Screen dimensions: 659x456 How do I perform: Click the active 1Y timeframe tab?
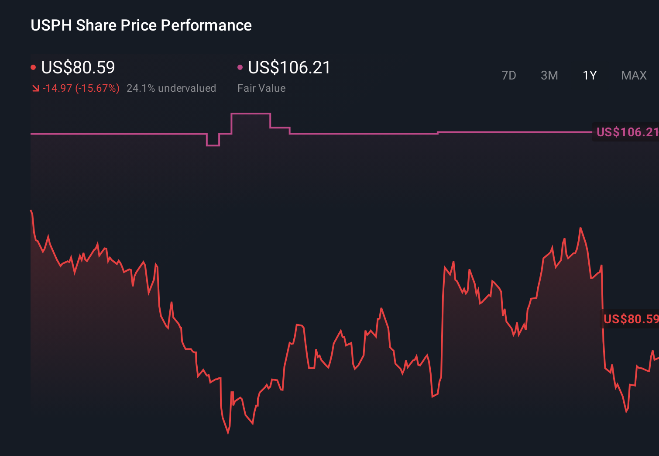pos(589,75)
